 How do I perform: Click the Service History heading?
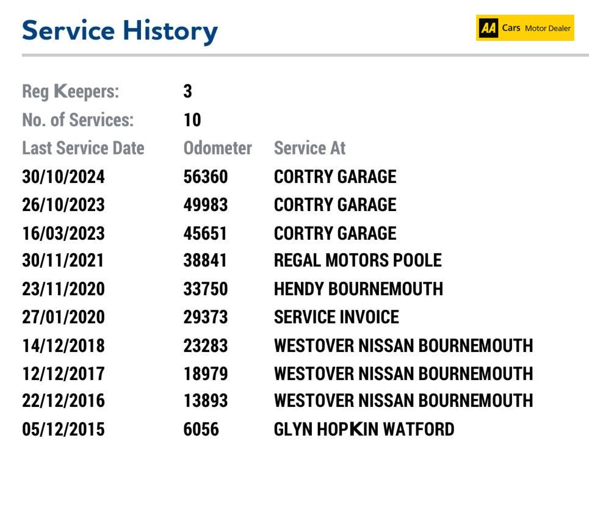pyautogui.click(x=120, y=31)
